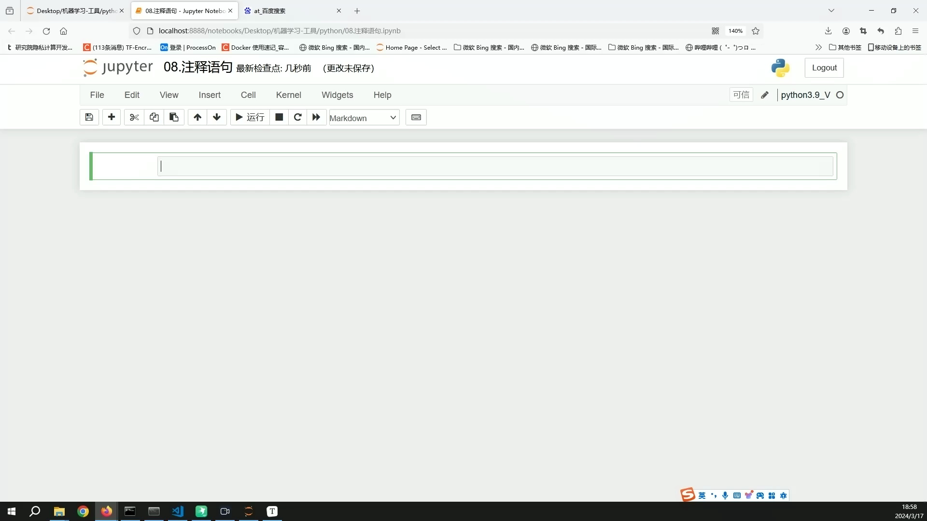
Task: Restart kernel and run all with fast-forward icon
Action: coord(316,117)
